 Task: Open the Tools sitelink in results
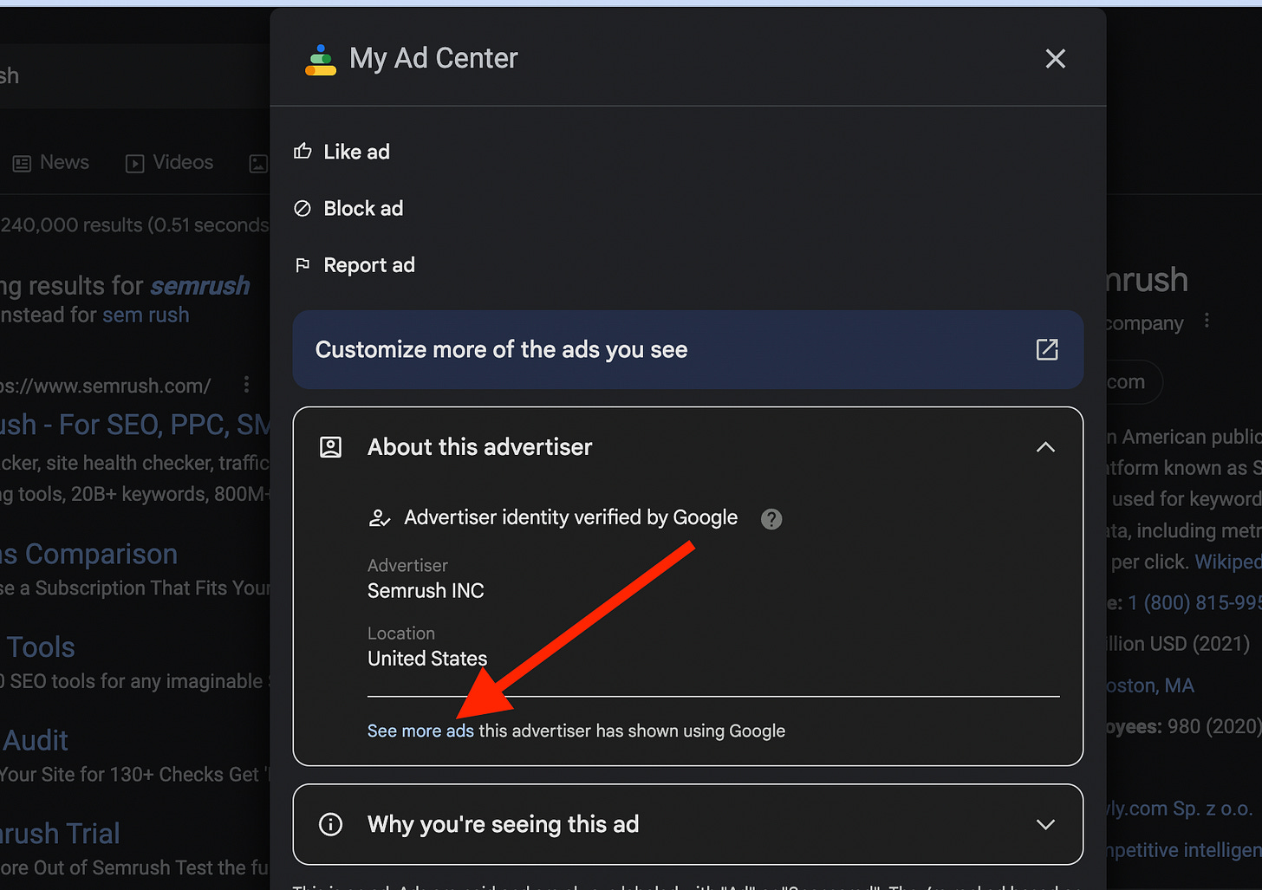click(39, 647)
